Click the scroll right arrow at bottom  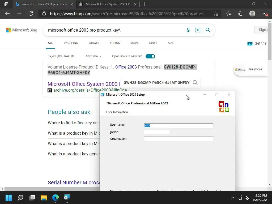pyautogui.click(x=265, y=189)
